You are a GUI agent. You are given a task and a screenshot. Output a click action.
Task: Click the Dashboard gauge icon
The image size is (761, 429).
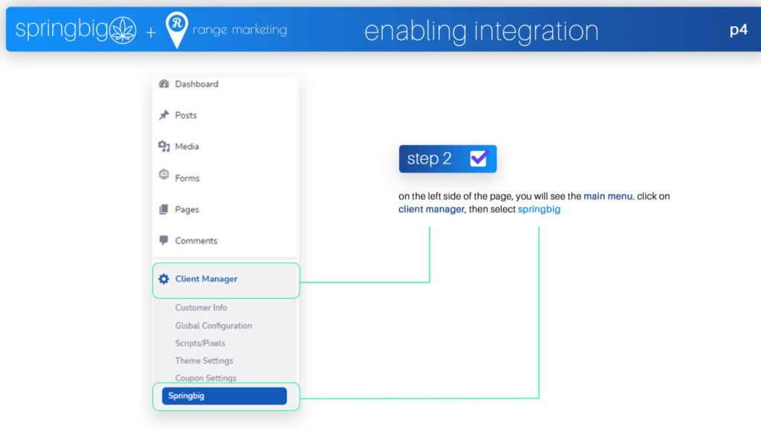(164, 83)
